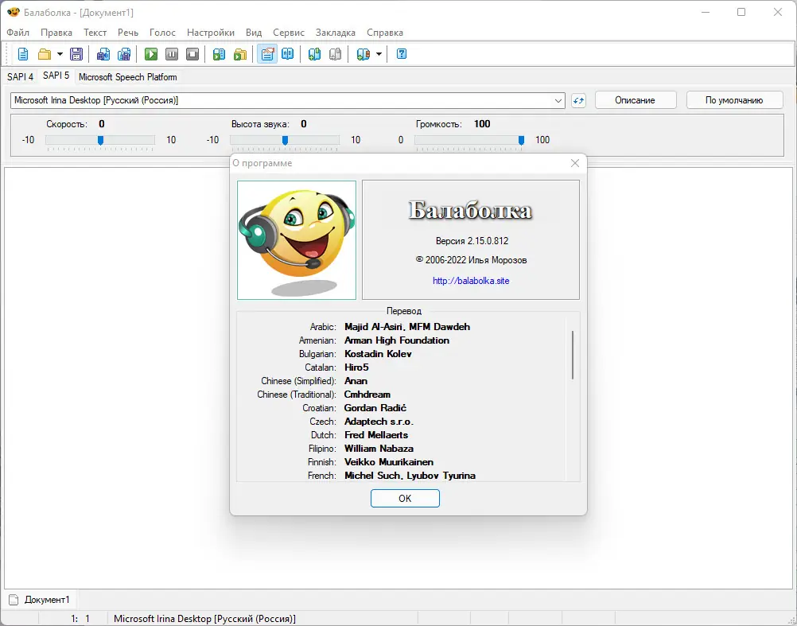This screenshot has width=797, height=626.
Task: Click the Громкость volume slider handle
Action: coord(521,140)
